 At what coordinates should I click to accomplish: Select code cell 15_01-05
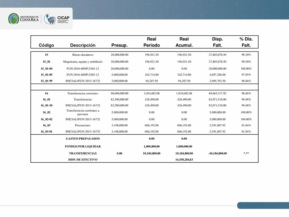47,75
